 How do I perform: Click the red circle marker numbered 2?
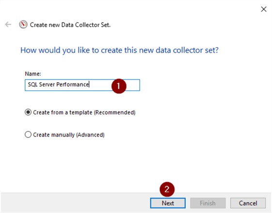point(167,189)
